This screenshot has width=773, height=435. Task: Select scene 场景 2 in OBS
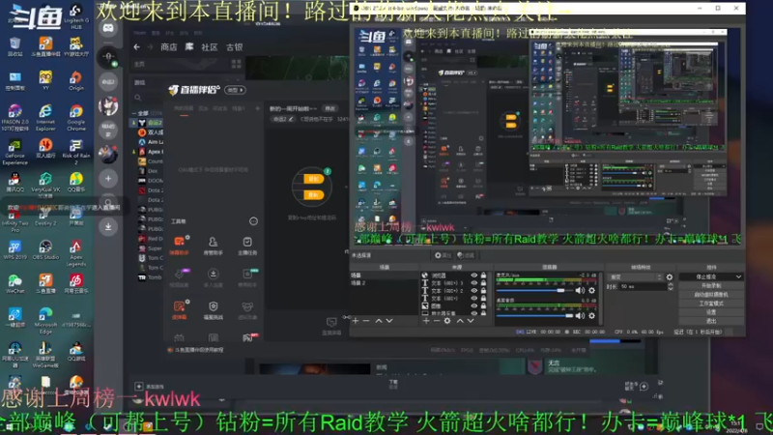(x=384, y=283)
